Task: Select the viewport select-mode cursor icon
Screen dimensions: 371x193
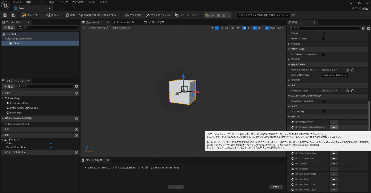Action: [212, 28]
